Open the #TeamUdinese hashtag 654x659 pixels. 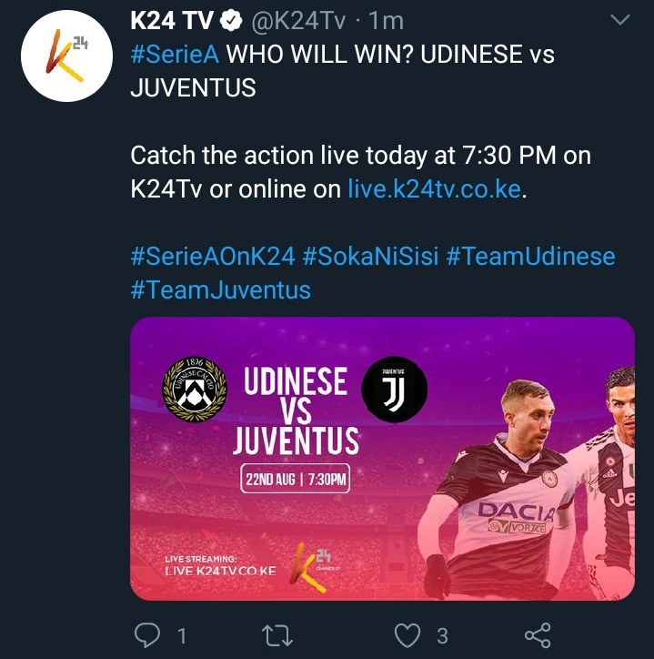[530, 257]
